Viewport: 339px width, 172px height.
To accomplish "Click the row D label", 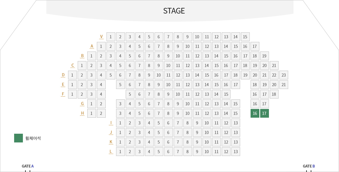I will tap(63, 75).
